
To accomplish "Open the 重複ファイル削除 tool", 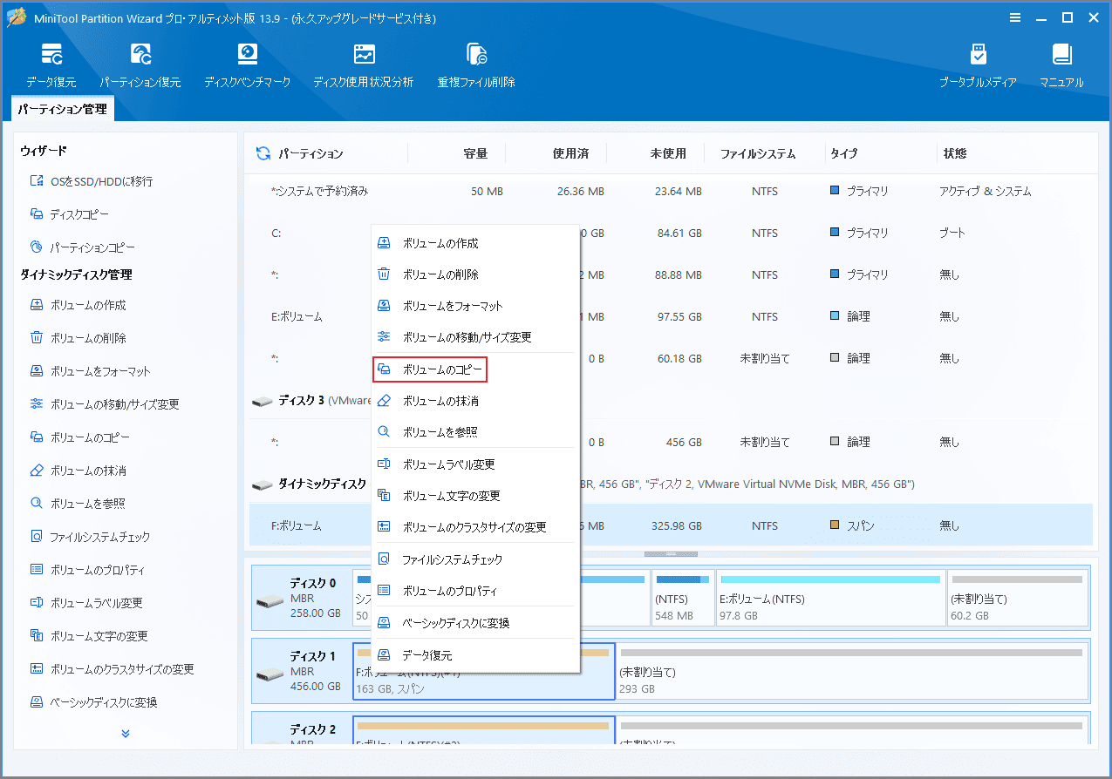I will pos(476,64).
